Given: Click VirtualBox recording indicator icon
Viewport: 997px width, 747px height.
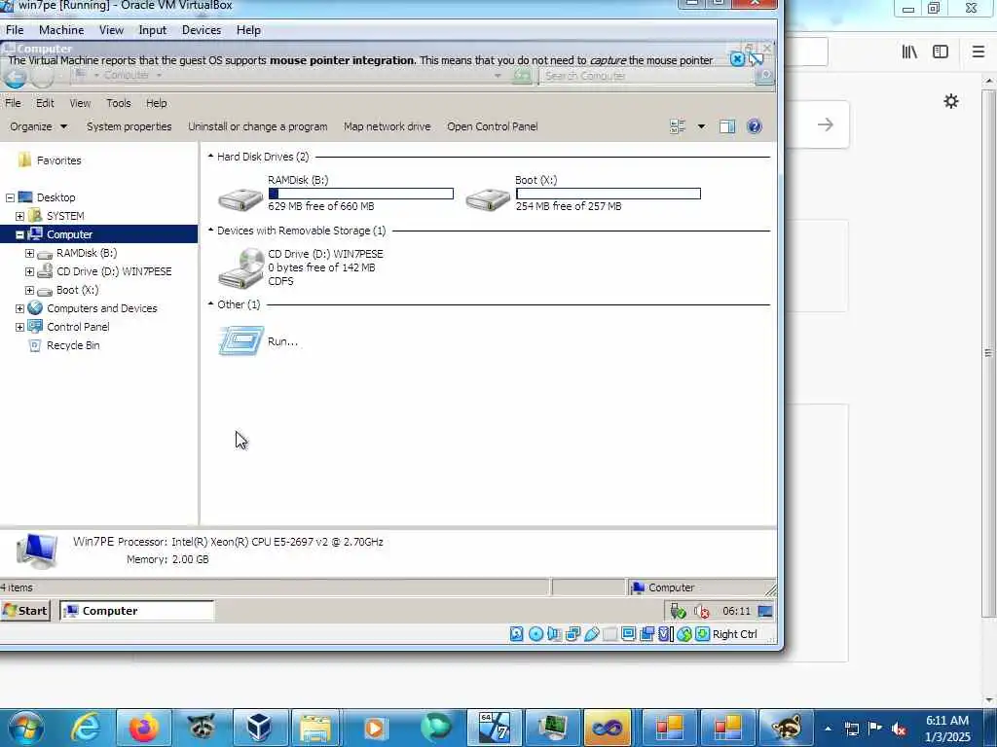Looking at the screenshot, I should tap(647, 634).
